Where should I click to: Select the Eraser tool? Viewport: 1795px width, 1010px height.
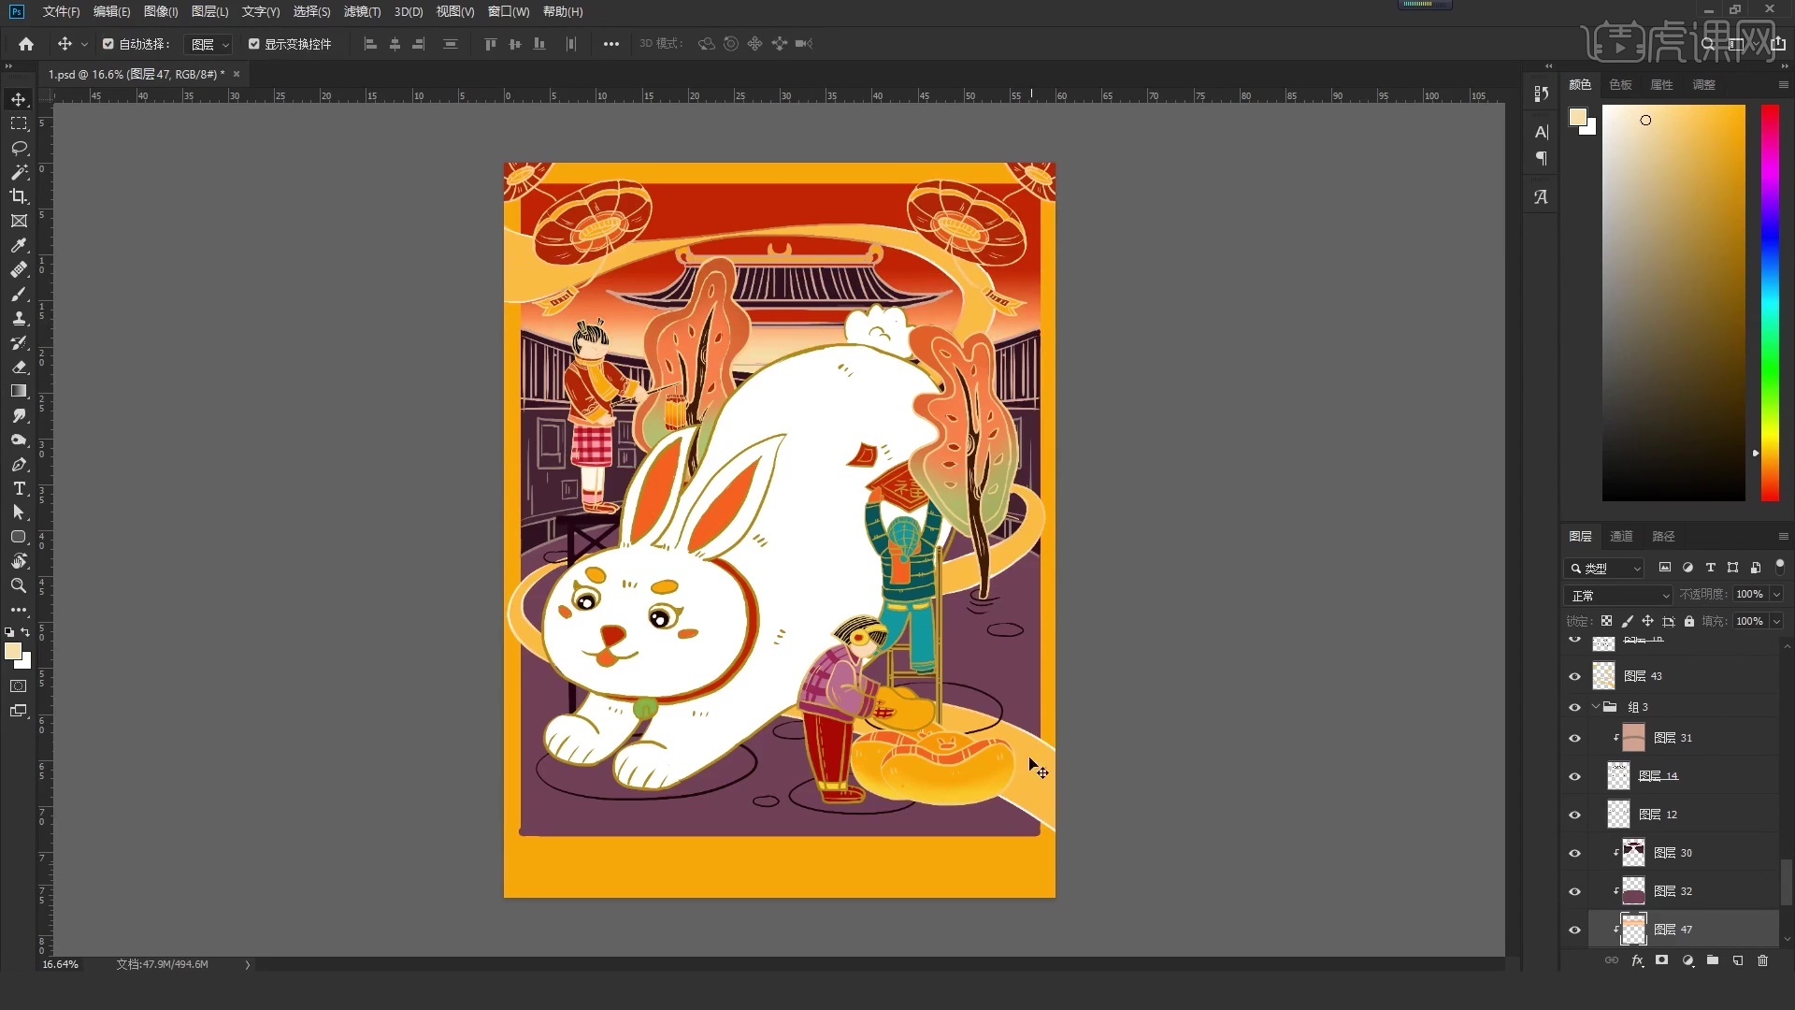coord(19,367)
